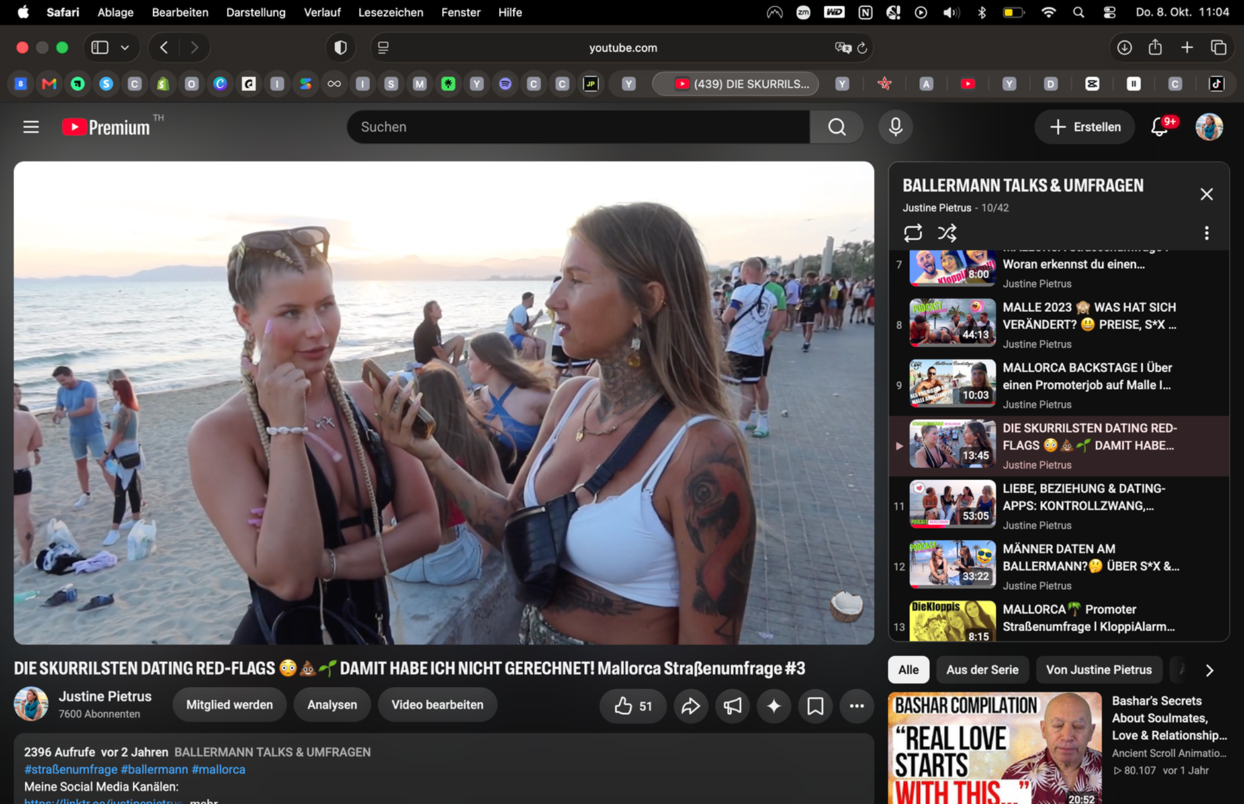Play playlist video MALLE 2023 WAS HAT SICH
The height and width of the screenshot is (804, 1244).
1060,324
